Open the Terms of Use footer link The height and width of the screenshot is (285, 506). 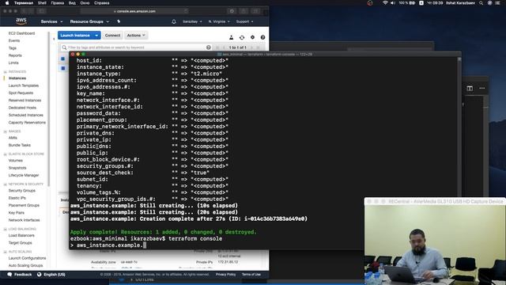pos(251,275)
